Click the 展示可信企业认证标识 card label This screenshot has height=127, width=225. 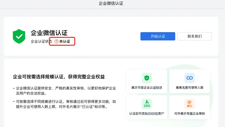(147, 88)
